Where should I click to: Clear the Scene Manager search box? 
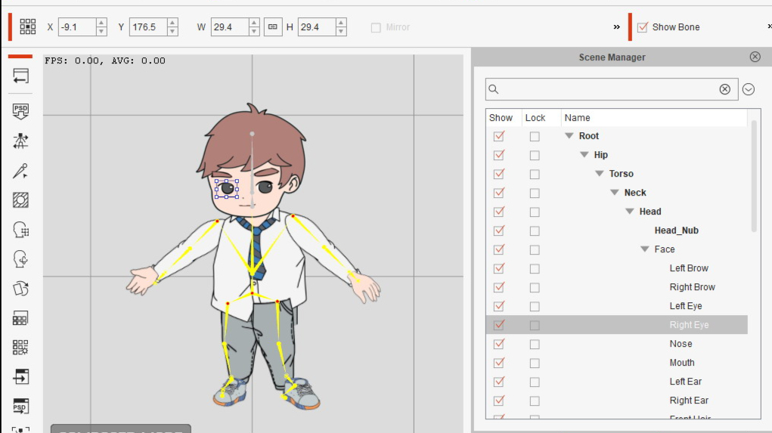[x=724, y=89]
